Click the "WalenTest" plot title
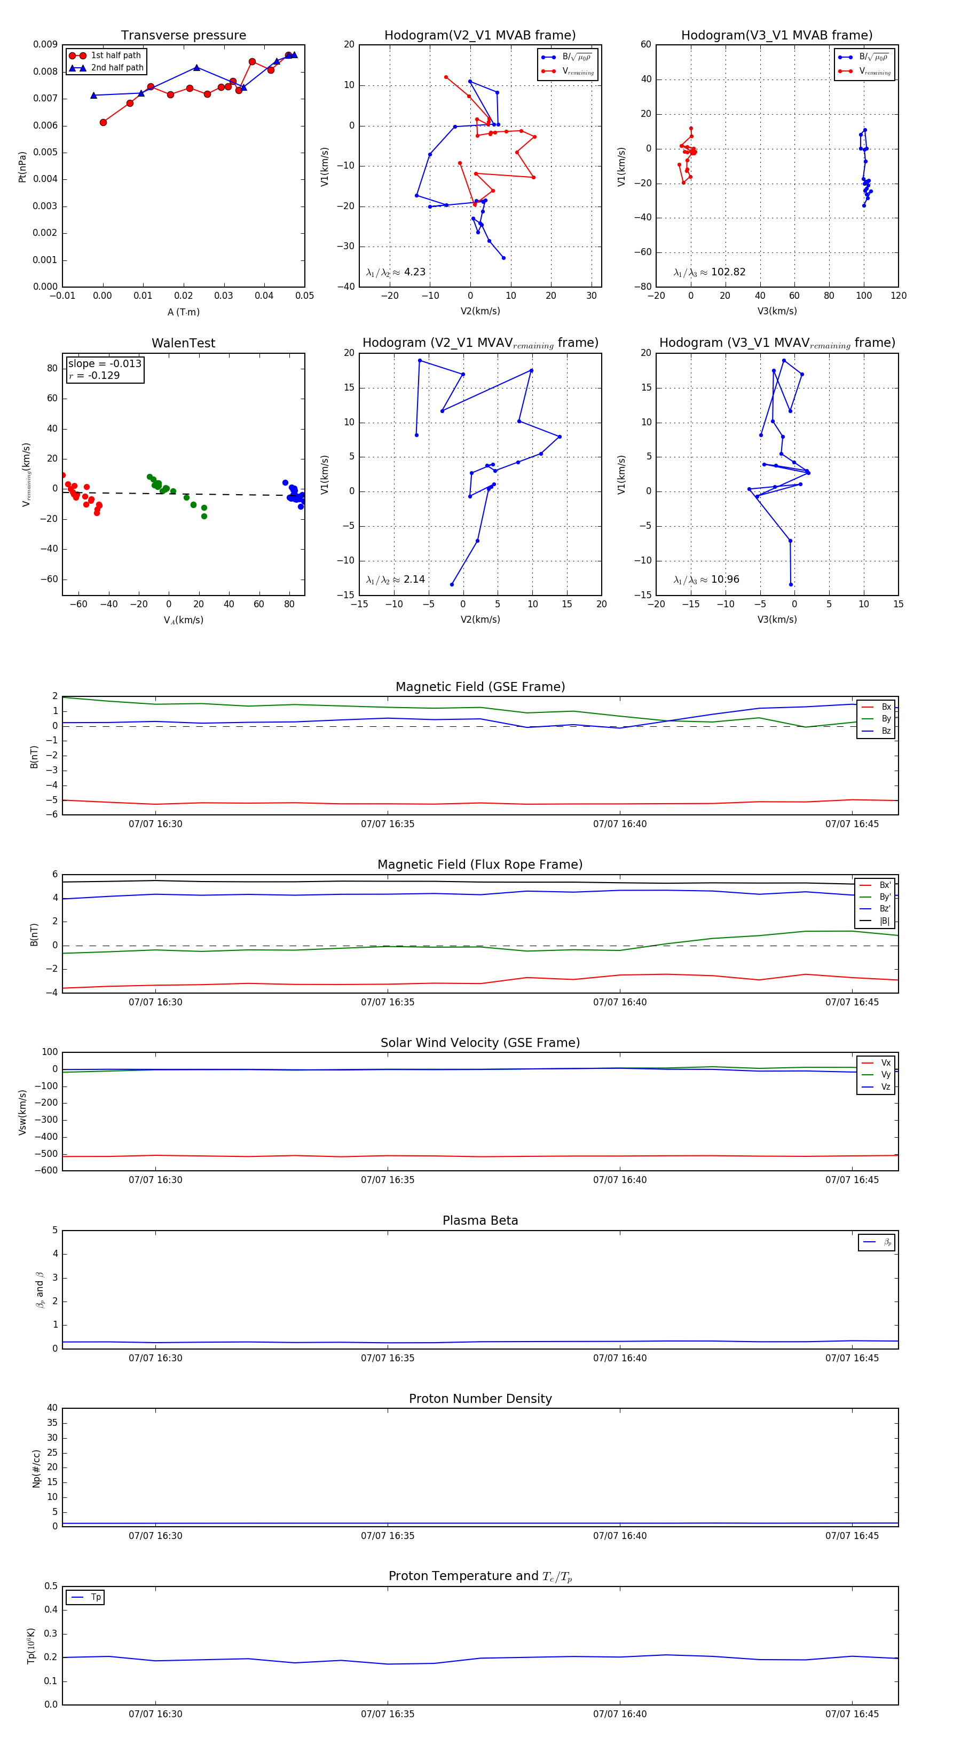 click(x=183, y=343)
